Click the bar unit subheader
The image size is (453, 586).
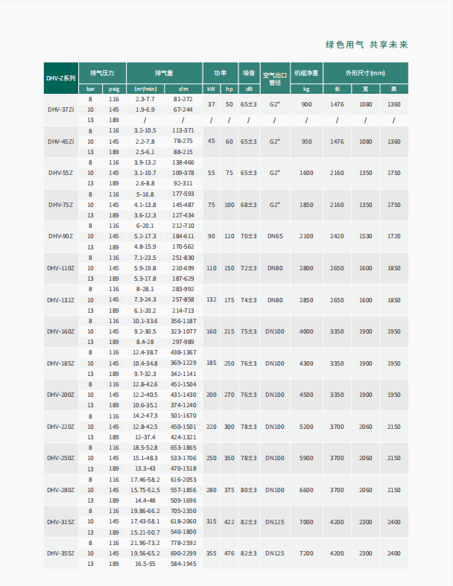[90, 89]
